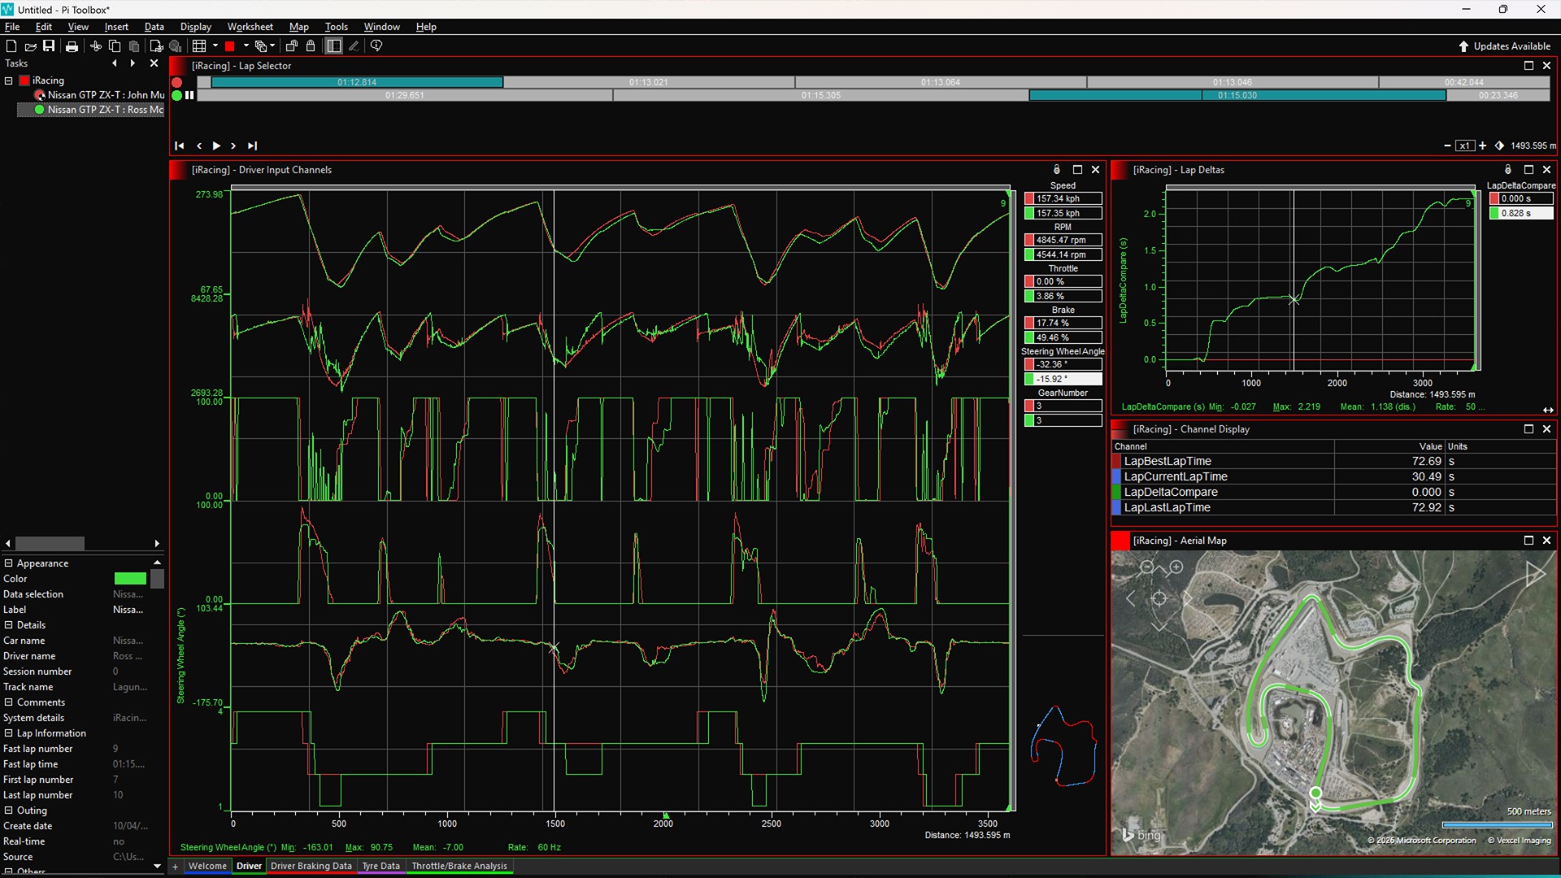The width and height of the screenshot is (1561, 878).
Task: Open the table layout dropdown in the toolbar
Action: click(x=215, y=46)
